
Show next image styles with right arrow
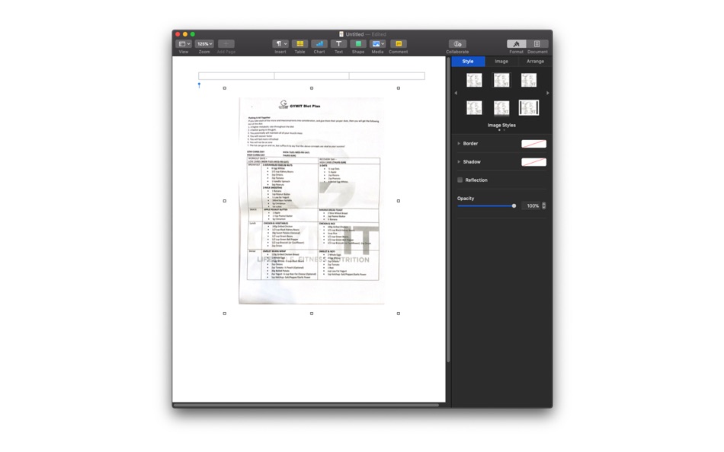(548, 93)
